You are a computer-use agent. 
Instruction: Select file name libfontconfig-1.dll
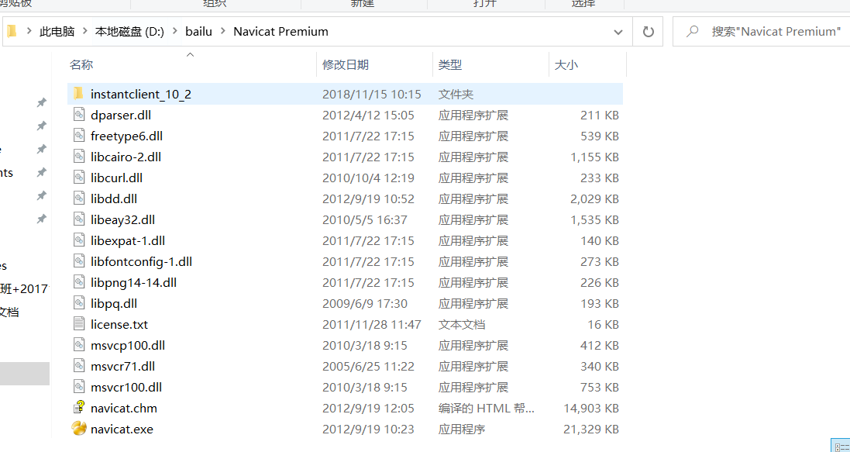tap(142, 261)
